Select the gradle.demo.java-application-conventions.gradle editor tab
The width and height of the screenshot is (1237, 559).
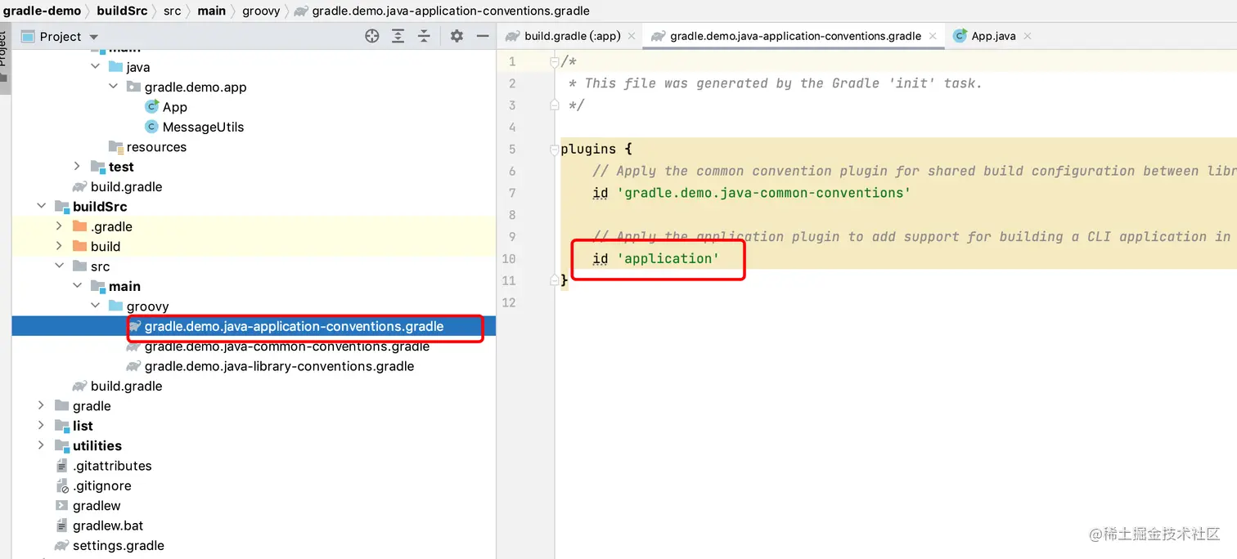click(x=795, y=36)
